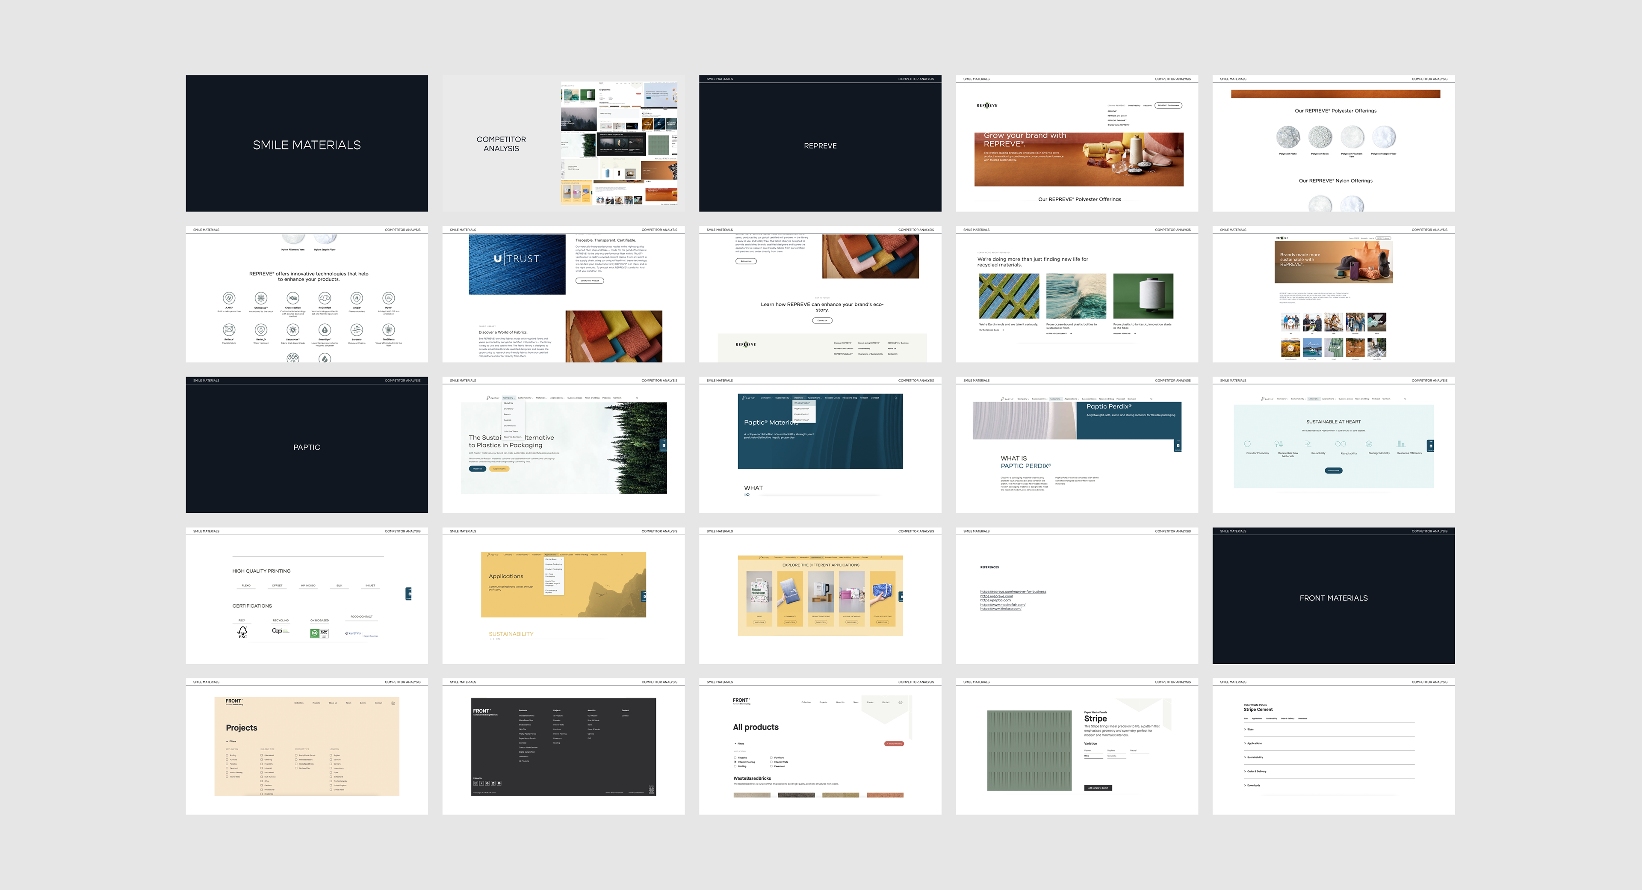Viewport: 1642px width, 890px height.
Task: Click search icon on Paptic forest slide
Action: (637, 398)
